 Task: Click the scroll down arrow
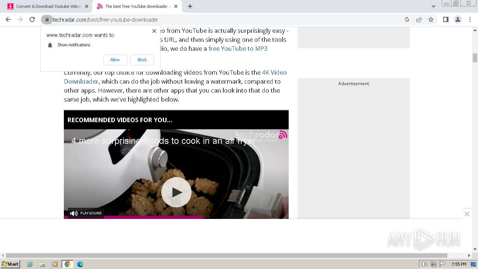pos(475,249)
